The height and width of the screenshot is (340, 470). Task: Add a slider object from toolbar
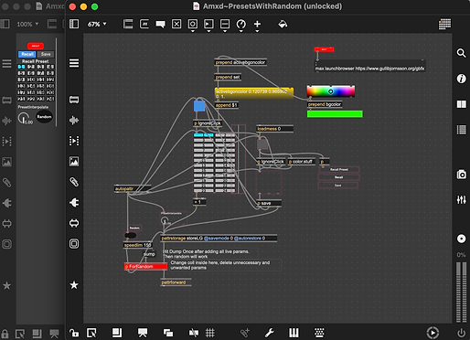tap(225, 24)
